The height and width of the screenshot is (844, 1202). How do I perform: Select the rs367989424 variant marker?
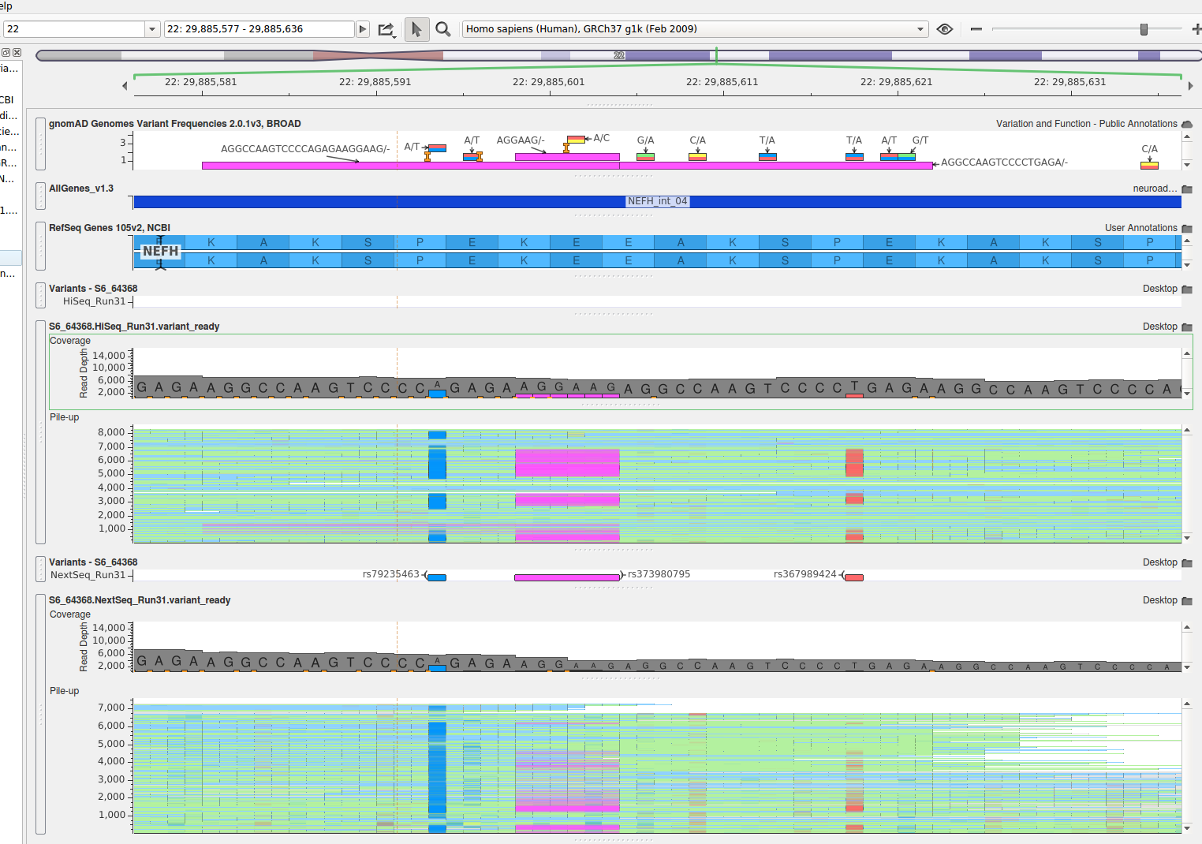(x=853, y=577)
